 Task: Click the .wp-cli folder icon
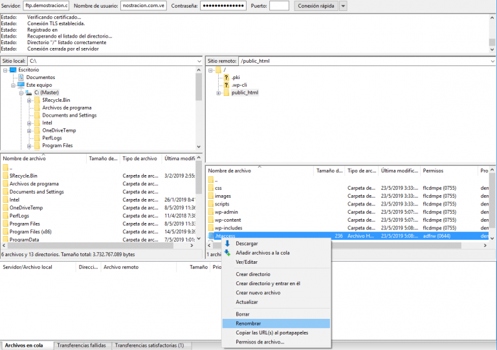point(226,85)
